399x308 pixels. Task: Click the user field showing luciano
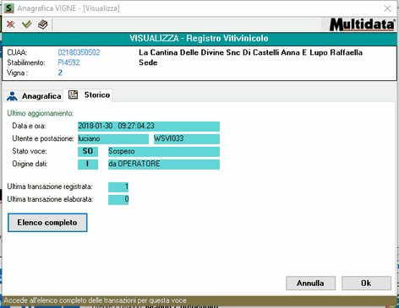(x=113, y=138)
